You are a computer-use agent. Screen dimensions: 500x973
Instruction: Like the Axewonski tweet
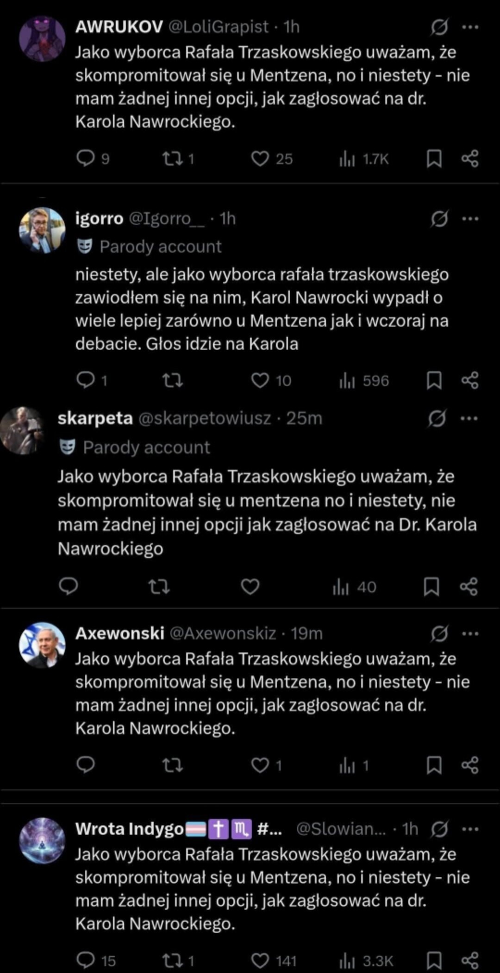260,765
